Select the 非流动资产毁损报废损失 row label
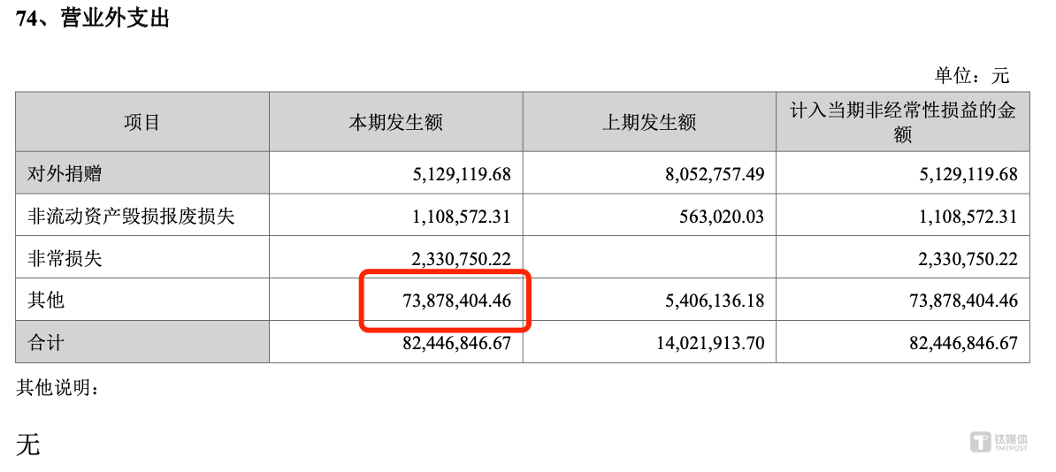This screenshot has height=472, width=1056. pos(131,216)
